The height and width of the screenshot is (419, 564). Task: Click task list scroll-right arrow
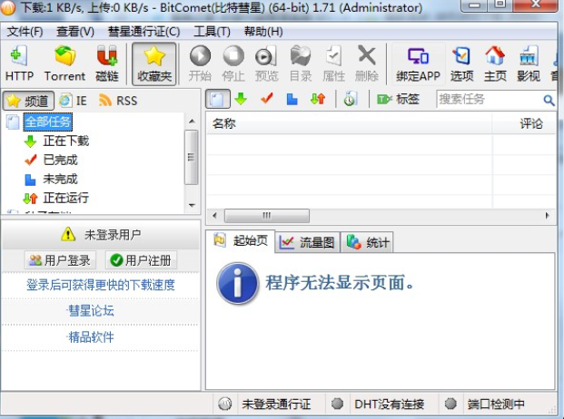547,216
